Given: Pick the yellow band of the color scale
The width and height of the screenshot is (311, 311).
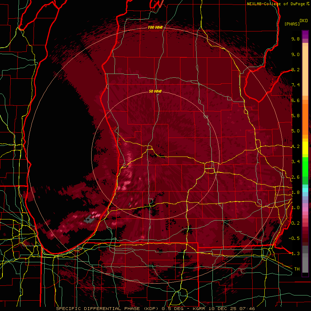Looking at the screenshot, I should point(305,148).
